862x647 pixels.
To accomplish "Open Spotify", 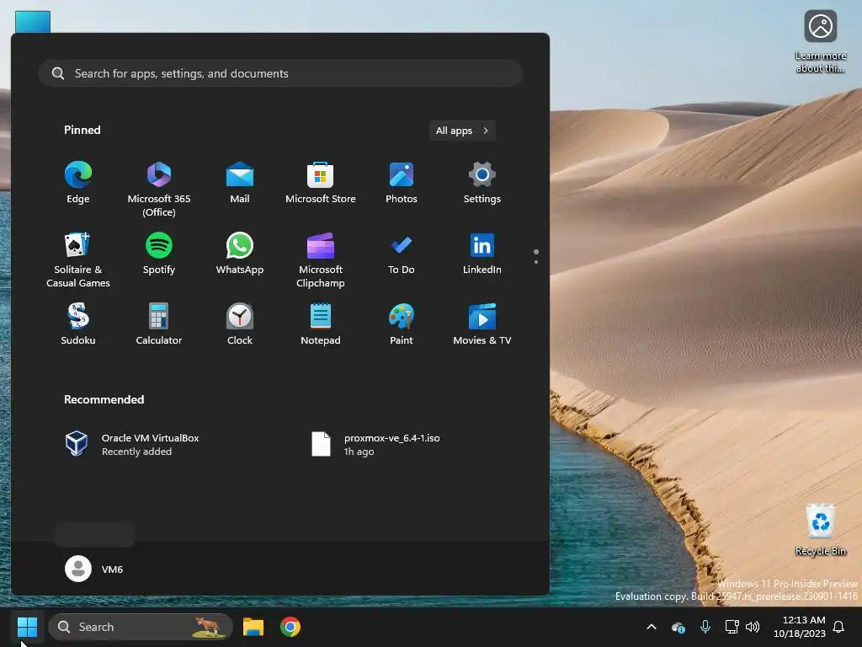I will [159, 254].
